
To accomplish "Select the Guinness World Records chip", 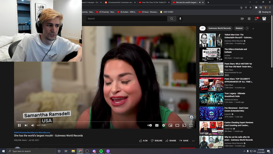I will [x=220, y=28].
